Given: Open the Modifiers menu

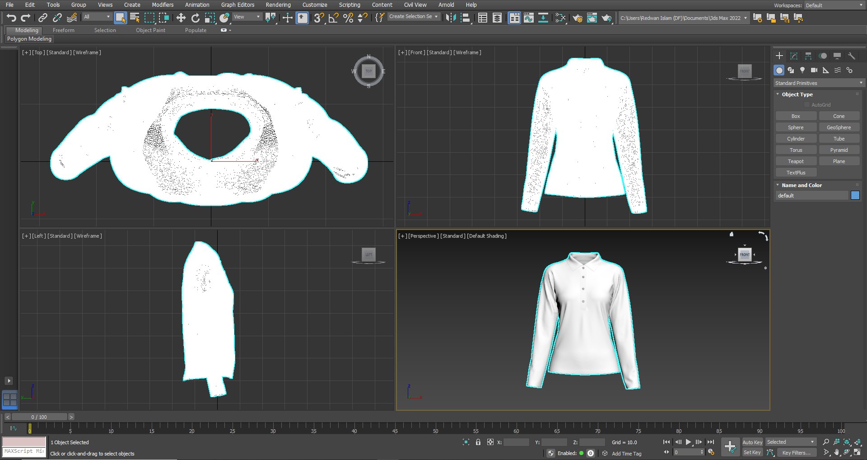Looking at the screenshot, I should [x=163, y=5].
